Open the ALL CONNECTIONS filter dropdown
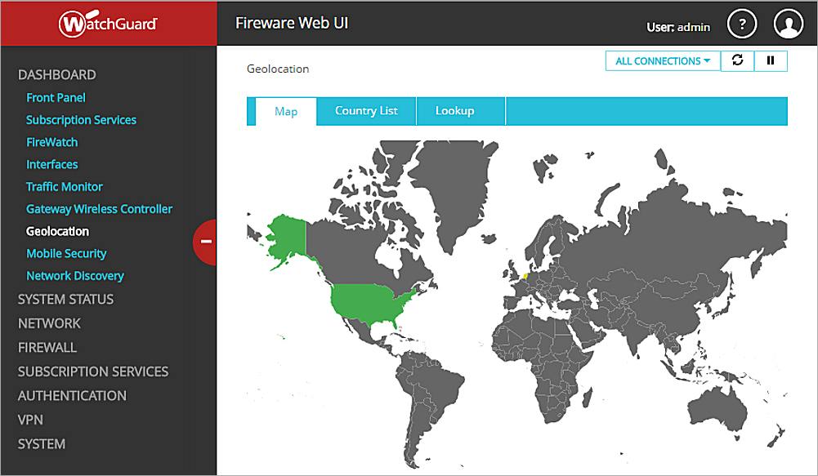Viewport: 818px width, 476px height. (662, 60)
